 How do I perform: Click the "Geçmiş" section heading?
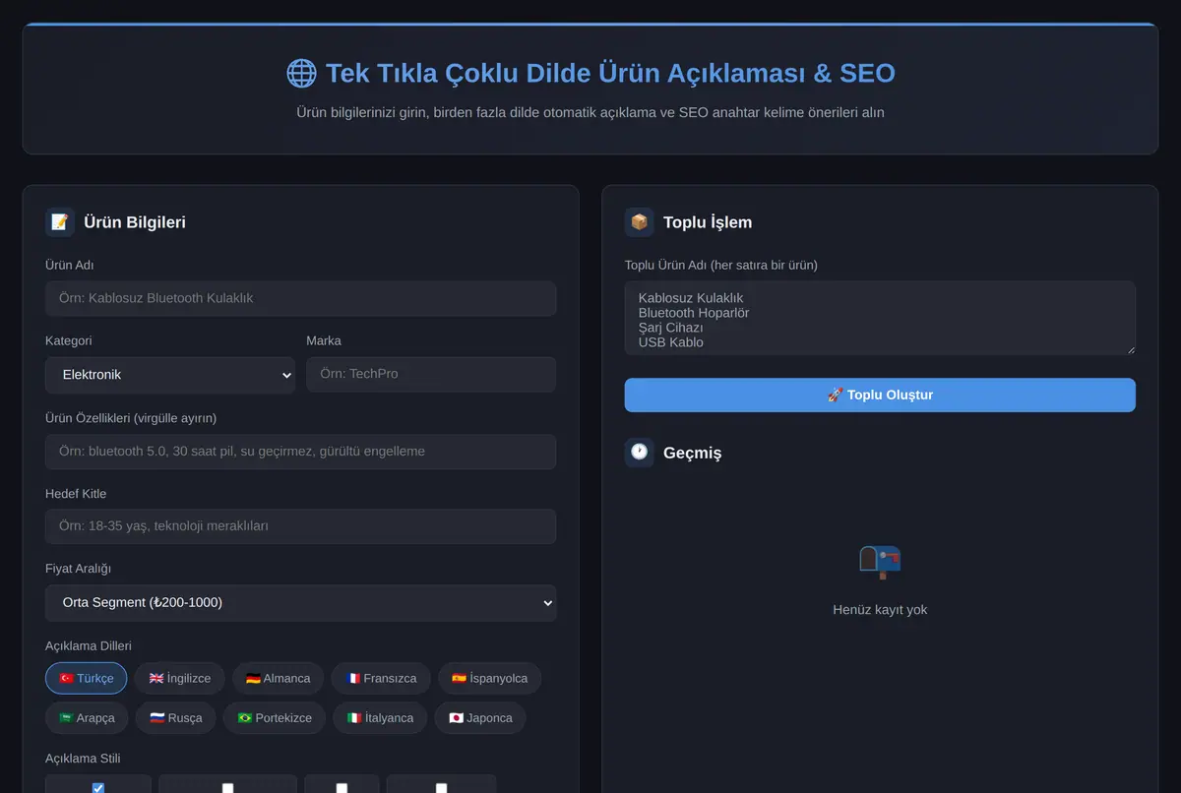(692, 453)
